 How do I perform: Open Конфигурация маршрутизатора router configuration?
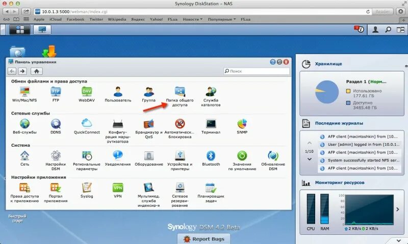118,131
